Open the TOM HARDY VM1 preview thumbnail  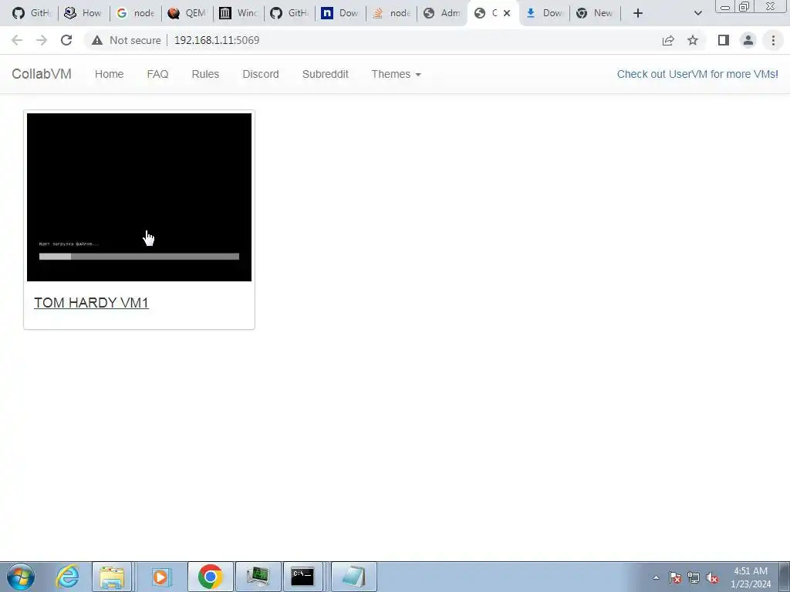pos(139,197)
